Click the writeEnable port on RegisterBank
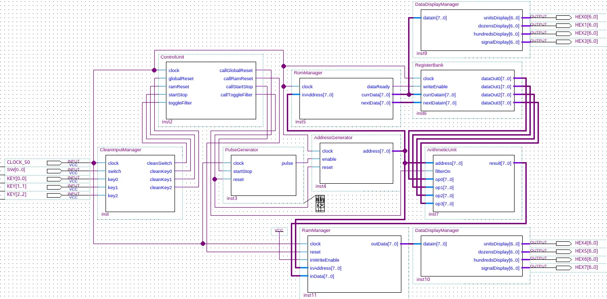The image size is (607, 299). [435, 86]
